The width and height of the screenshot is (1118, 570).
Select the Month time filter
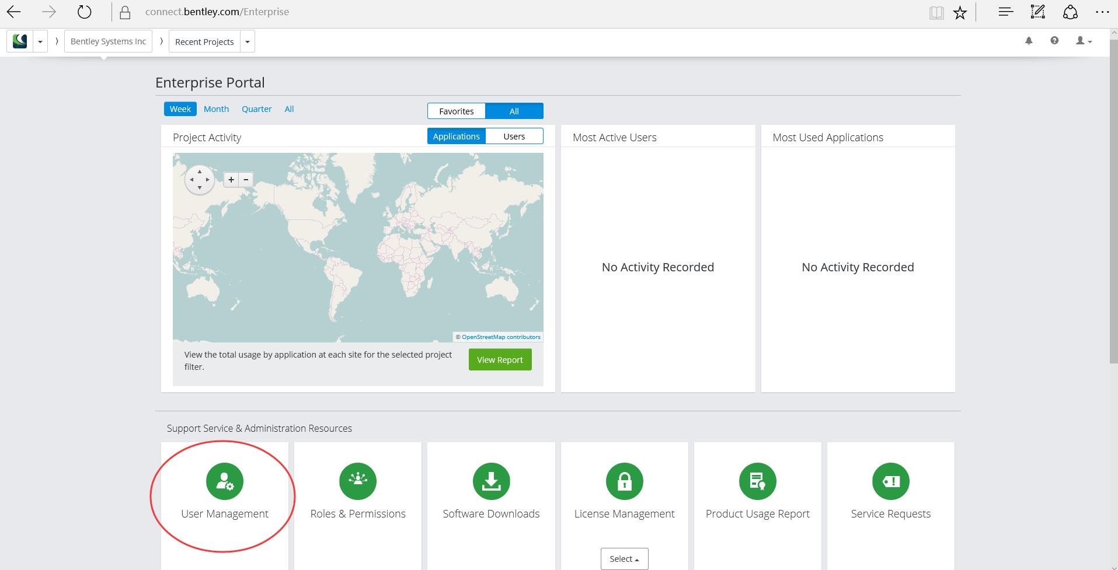[216, 109]
